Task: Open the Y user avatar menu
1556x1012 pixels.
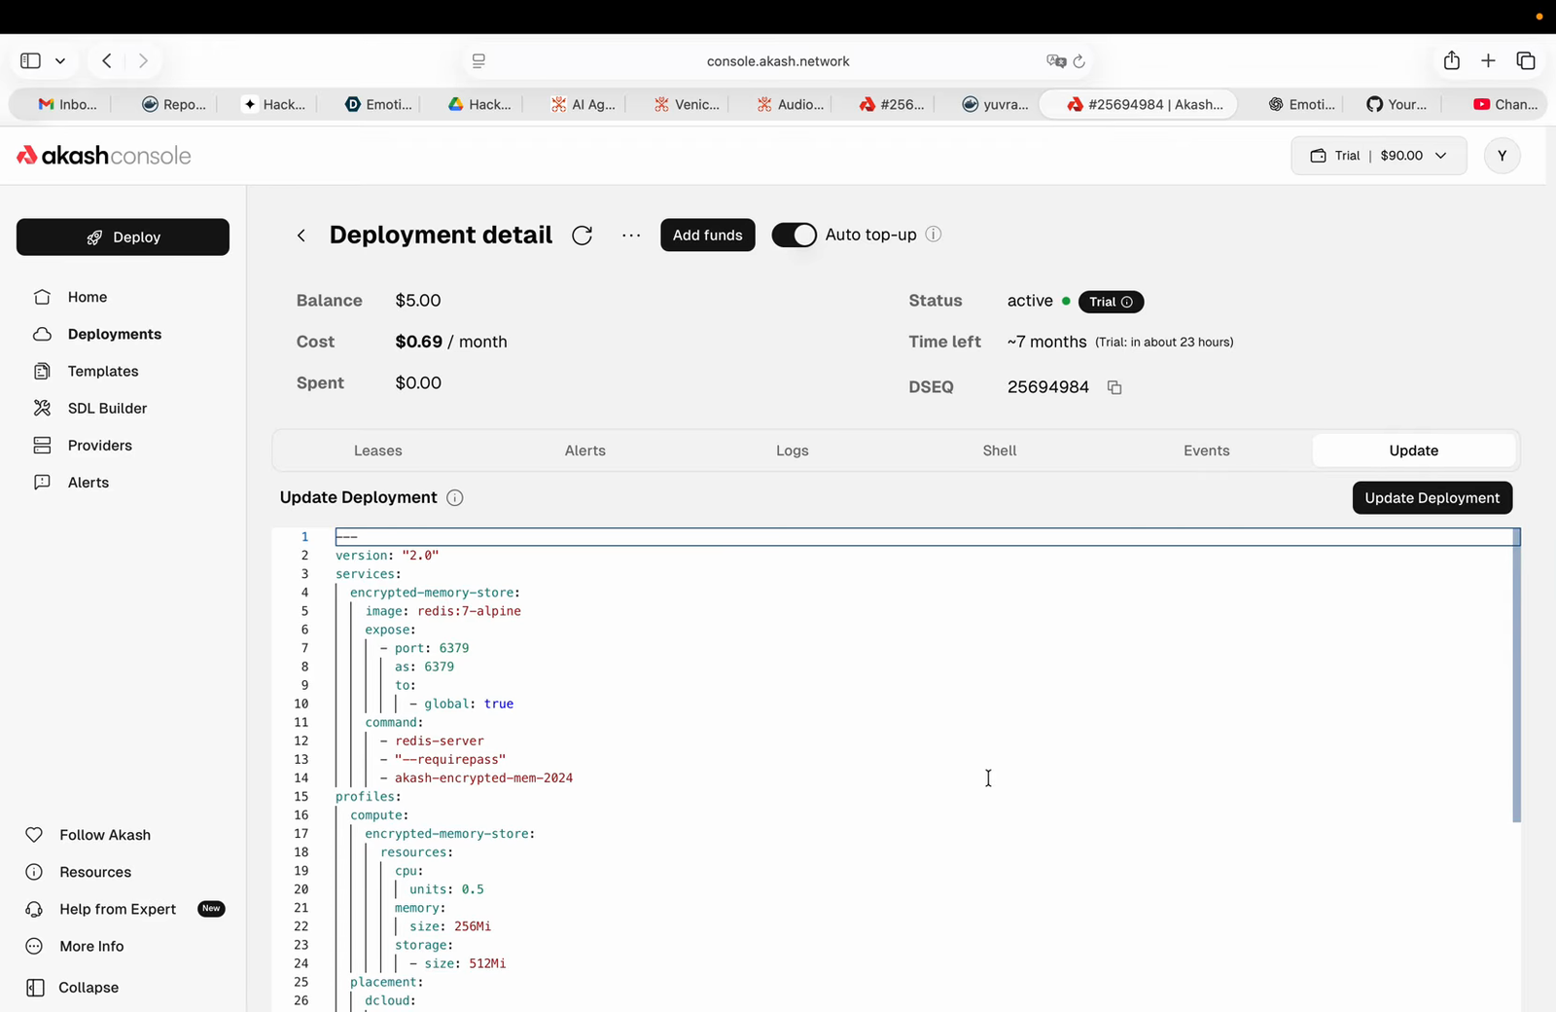Action: point(1503,156)
